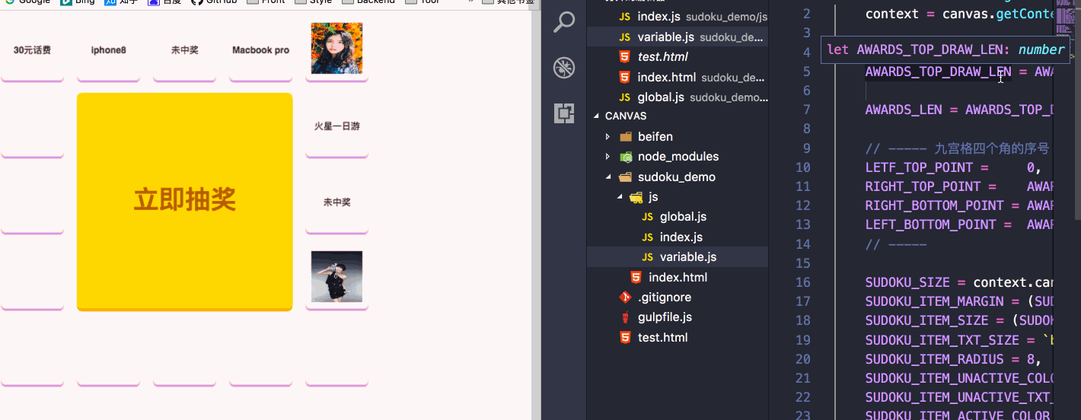1081x420 pixels.
Task: Click the black-and-white photographer thumbnail
Action: [x=336, y=276]
